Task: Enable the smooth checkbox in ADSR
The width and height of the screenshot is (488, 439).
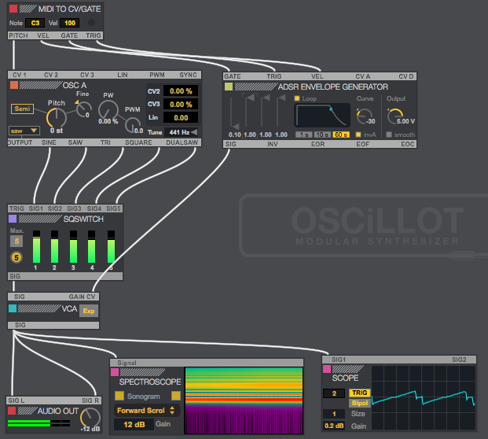Action: point(389,135)
